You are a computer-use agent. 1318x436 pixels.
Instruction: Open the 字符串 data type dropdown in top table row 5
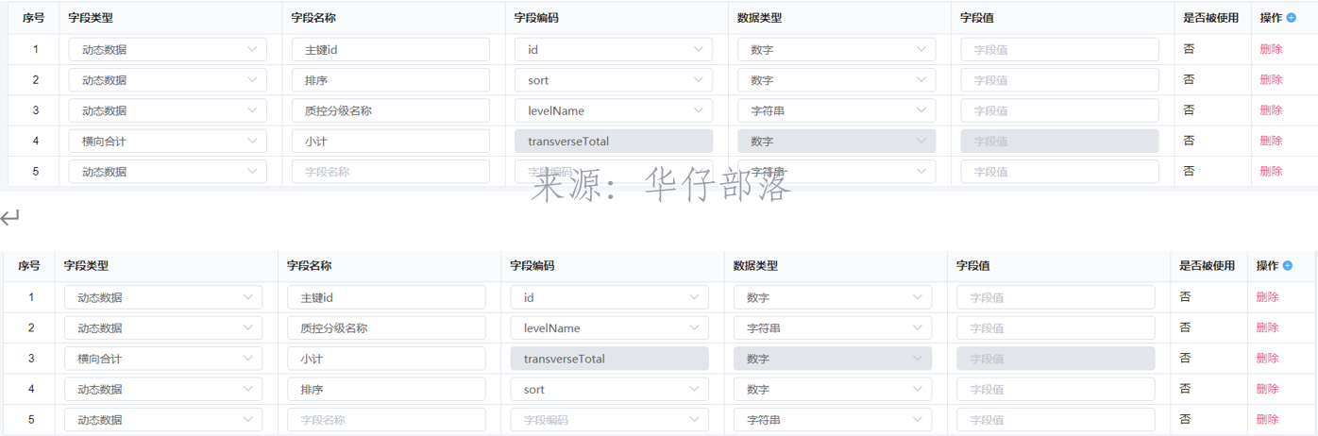836,172
